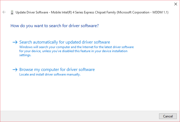Choose Search automatically for updated driver software
Image resolution: width=180 pixels, height=122 pixels.
tap(65, 42)
